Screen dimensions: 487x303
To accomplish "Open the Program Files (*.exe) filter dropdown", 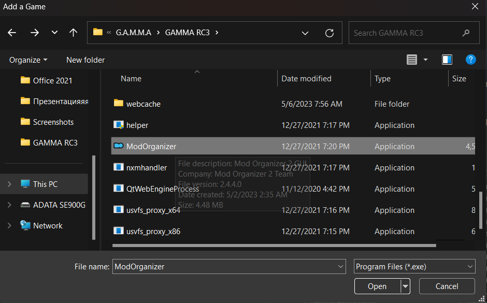I will point(414,267).
